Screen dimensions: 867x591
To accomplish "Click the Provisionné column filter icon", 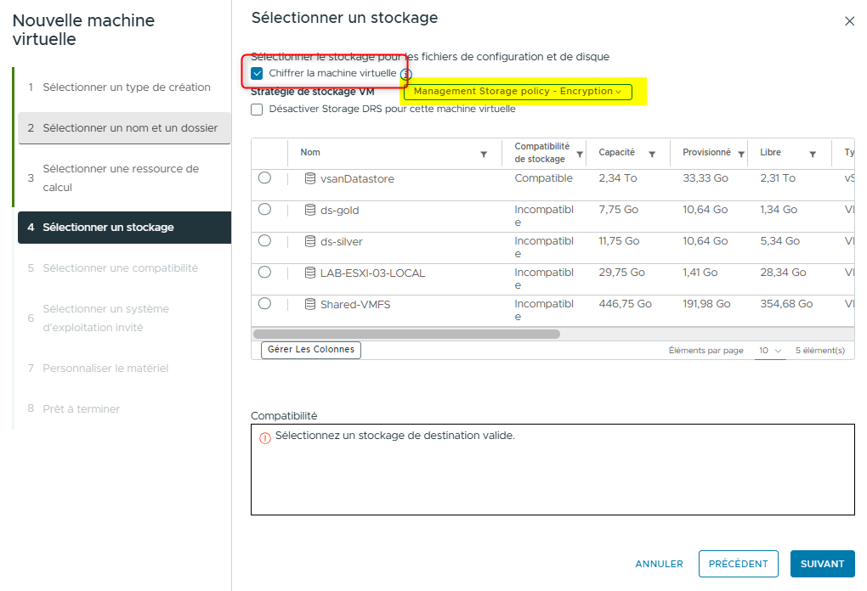I will pyautogui.click(x=741, y=155).
